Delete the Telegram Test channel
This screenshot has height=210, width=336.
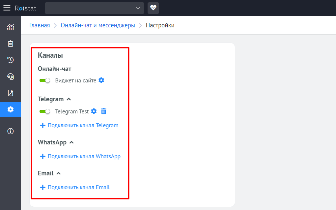[104, 111]
